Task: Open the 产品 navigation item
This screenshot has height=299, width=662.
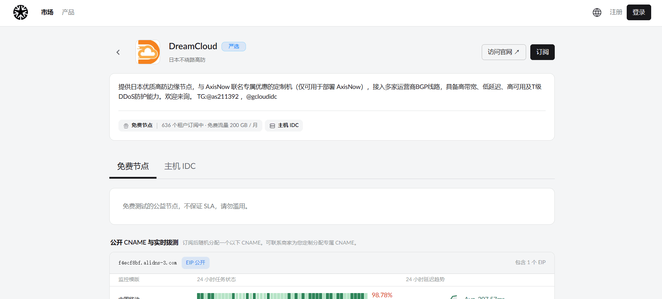Action: tap(68, 13)
